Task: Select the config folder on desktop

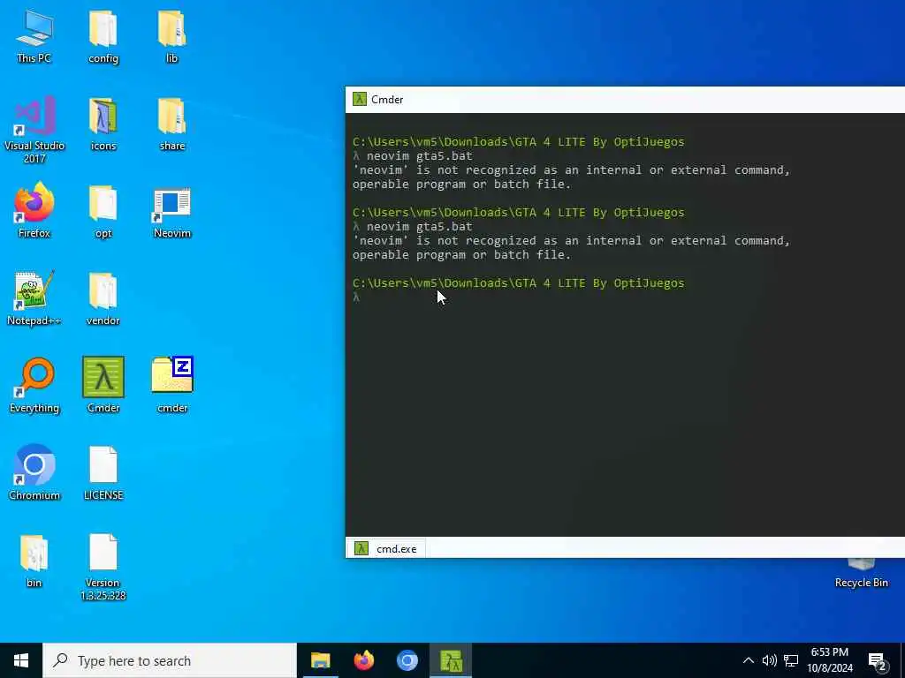Action: [103, 35]
